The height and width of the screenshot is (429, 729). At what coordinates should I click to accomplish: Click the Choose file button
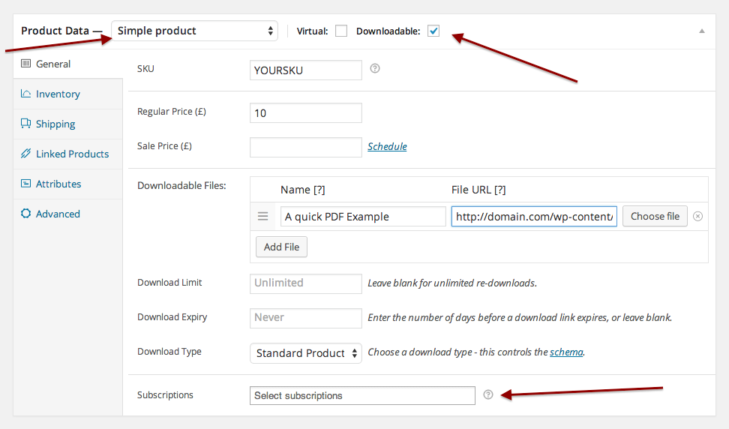click(x=655, y=217)
